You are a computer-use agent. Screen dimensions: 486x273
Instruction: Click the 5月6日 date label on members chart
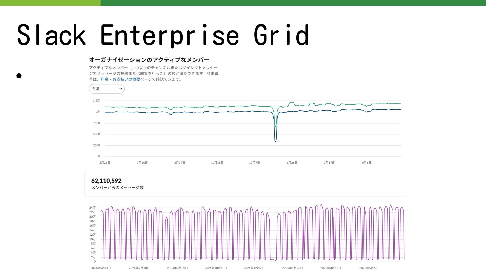367,163
